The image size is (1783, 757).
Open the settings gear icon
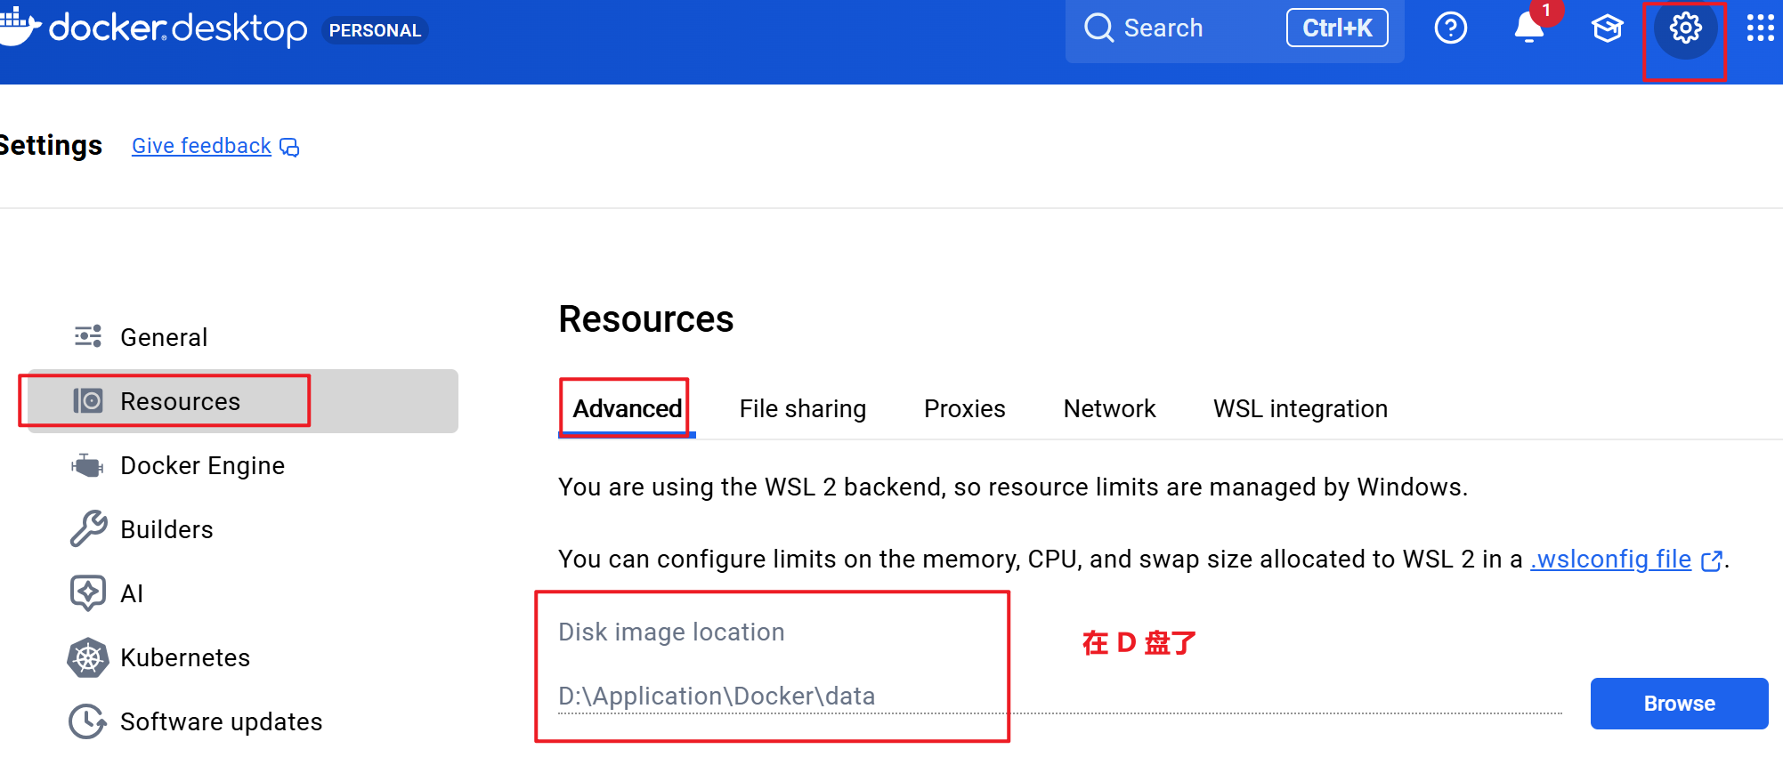pyautogui.click(x=1685, y=28)
